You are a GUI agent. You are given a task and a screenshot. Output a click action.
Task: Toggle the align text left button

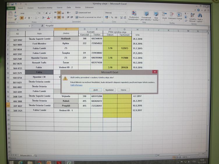[x=55, y=17]
